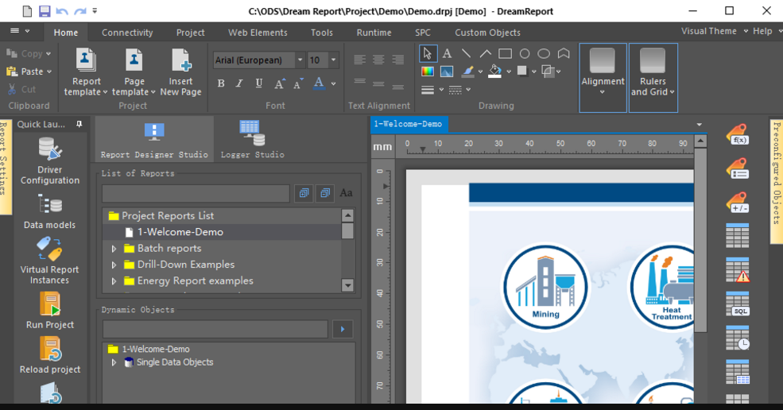Open the Visual Theme menu
The width and height of the screenshot is (783, 410).
click(714, 31)
